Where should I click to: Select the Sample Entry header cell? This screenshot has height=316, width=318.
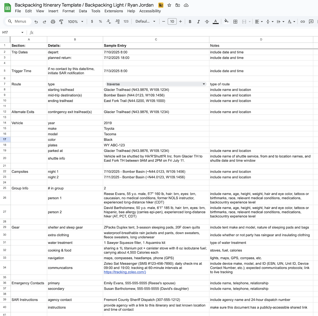(x=156, y=46)
